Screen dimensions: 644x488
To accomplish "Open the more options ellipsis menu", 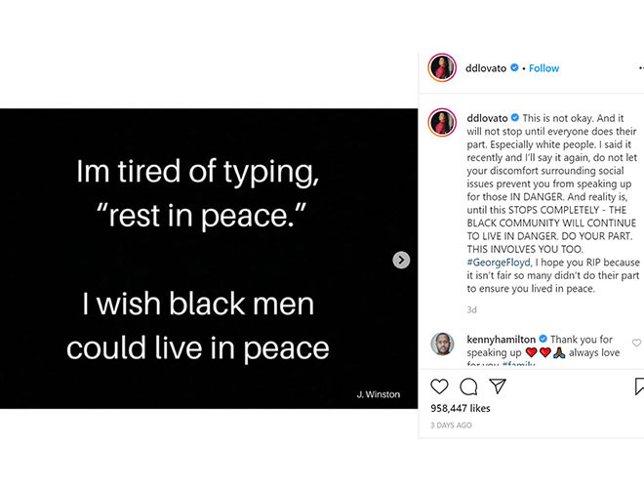I will pos(639,68).
